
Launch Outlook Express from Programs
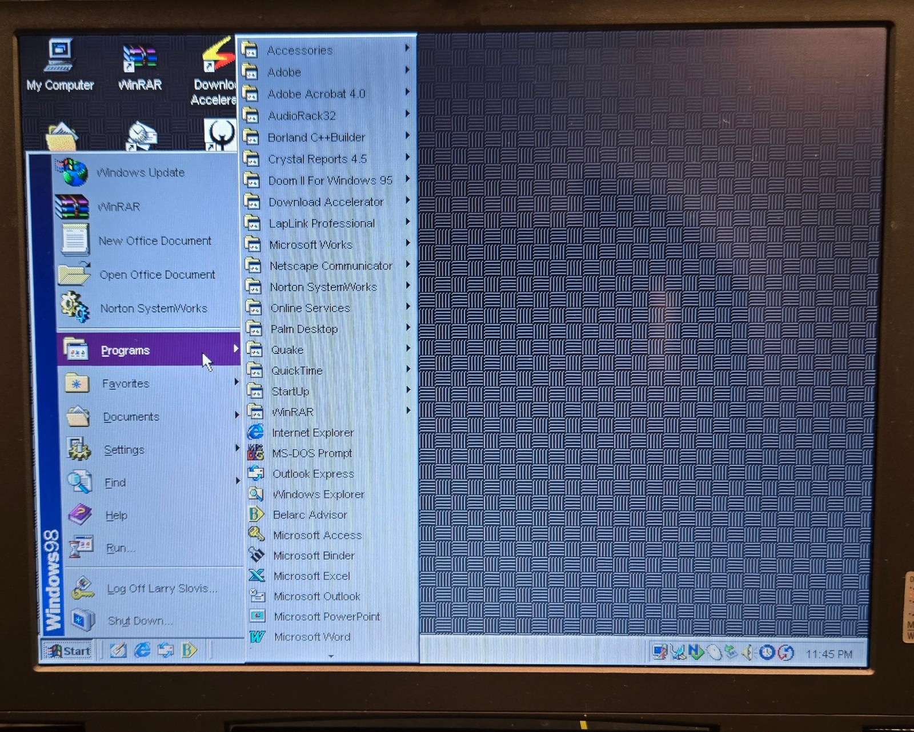pyautogui.click(x=331, y=474)
